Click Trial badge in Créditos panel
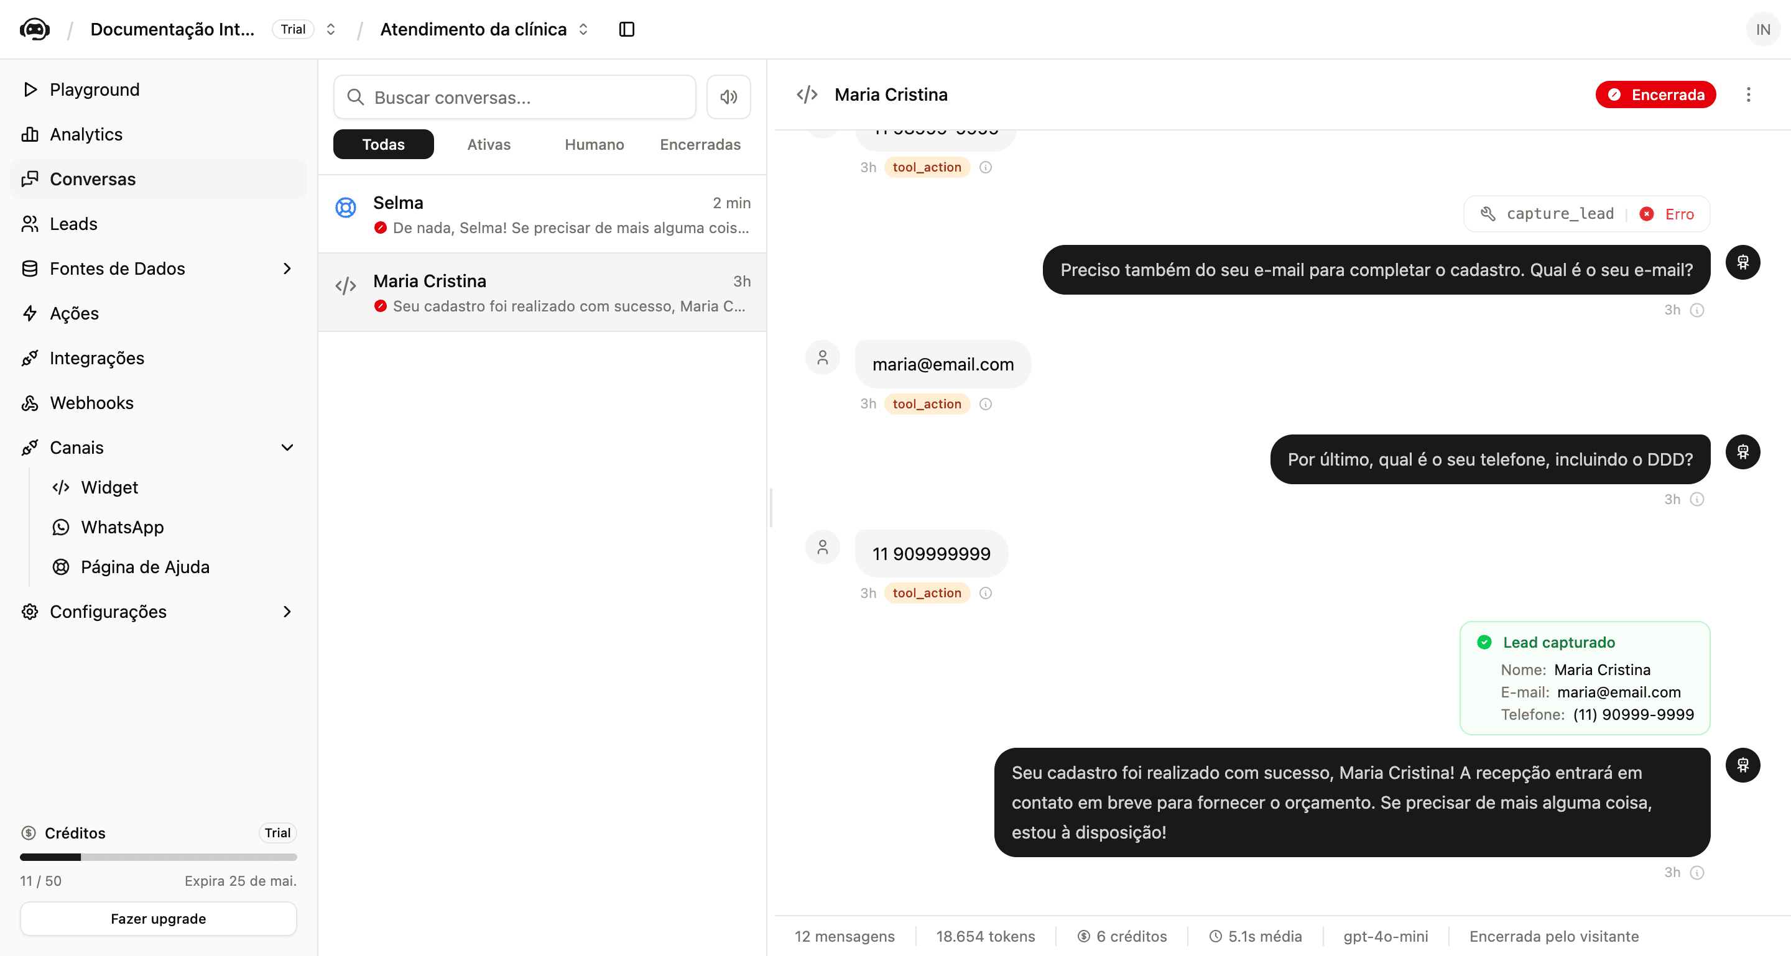 point(277,832)
